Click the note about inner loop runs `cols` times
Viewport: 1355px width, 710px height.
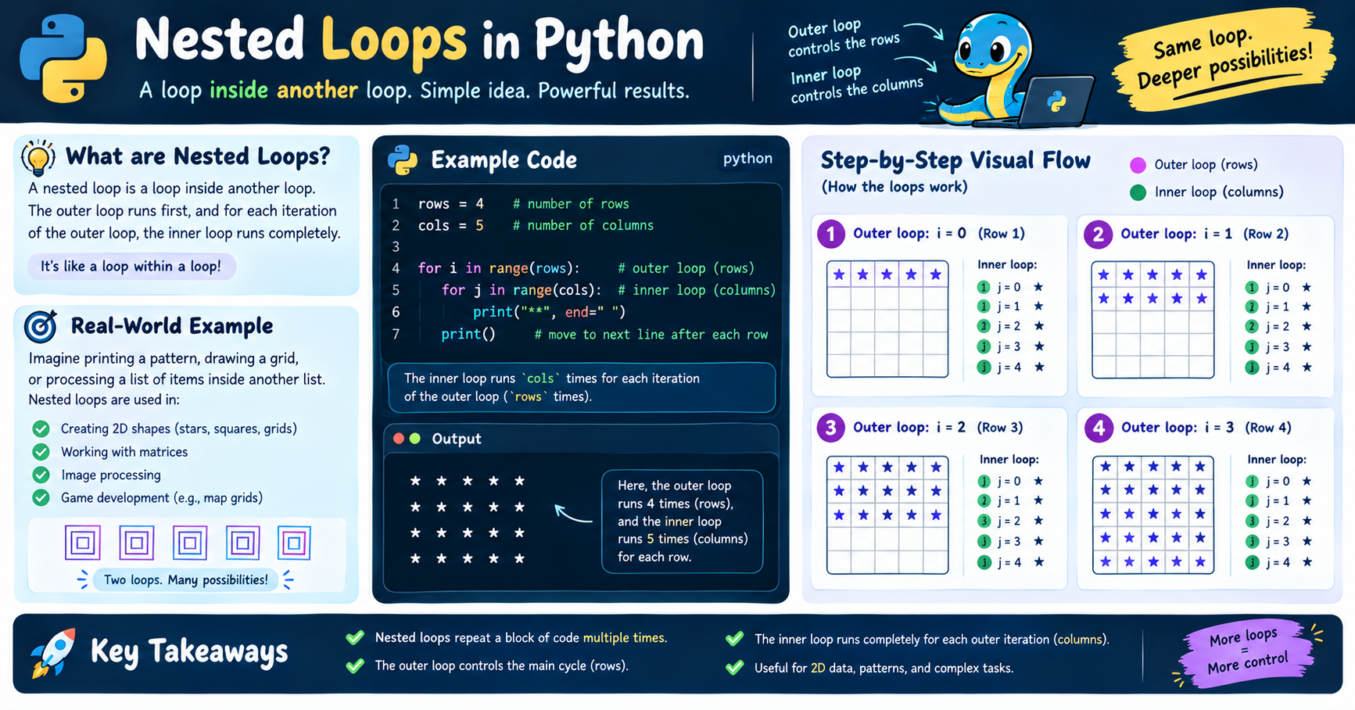point(582,387)
